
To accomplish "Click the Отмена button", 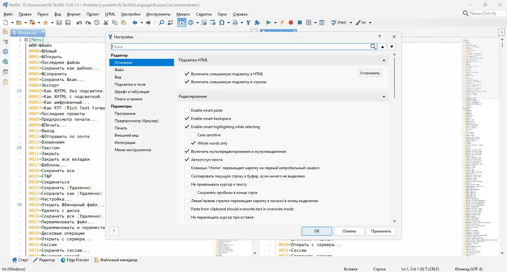I will point(349,231).
